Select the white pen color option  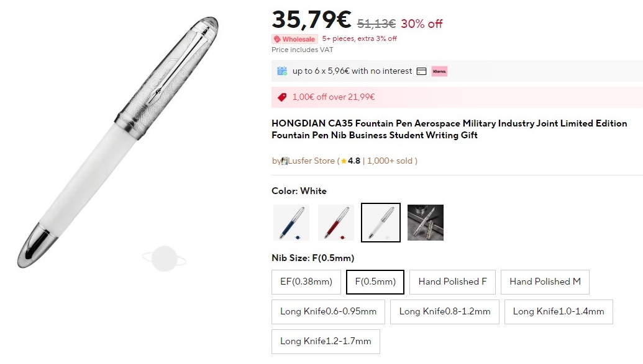[381, 223]
